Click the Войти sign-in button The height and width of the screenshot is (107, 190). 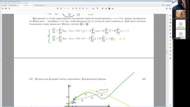click(168, 5)
